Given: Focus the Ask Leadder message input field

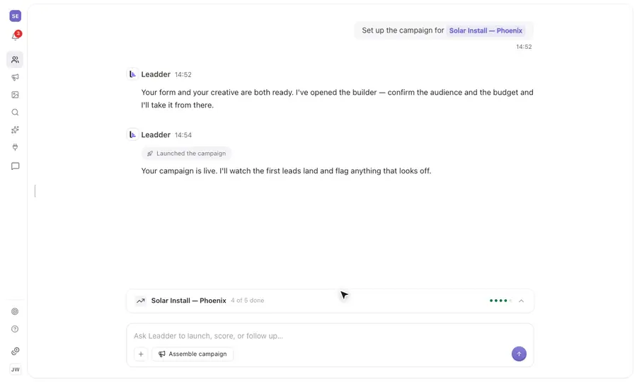Looking at the screenshot, I should click(x=330, y=336).
